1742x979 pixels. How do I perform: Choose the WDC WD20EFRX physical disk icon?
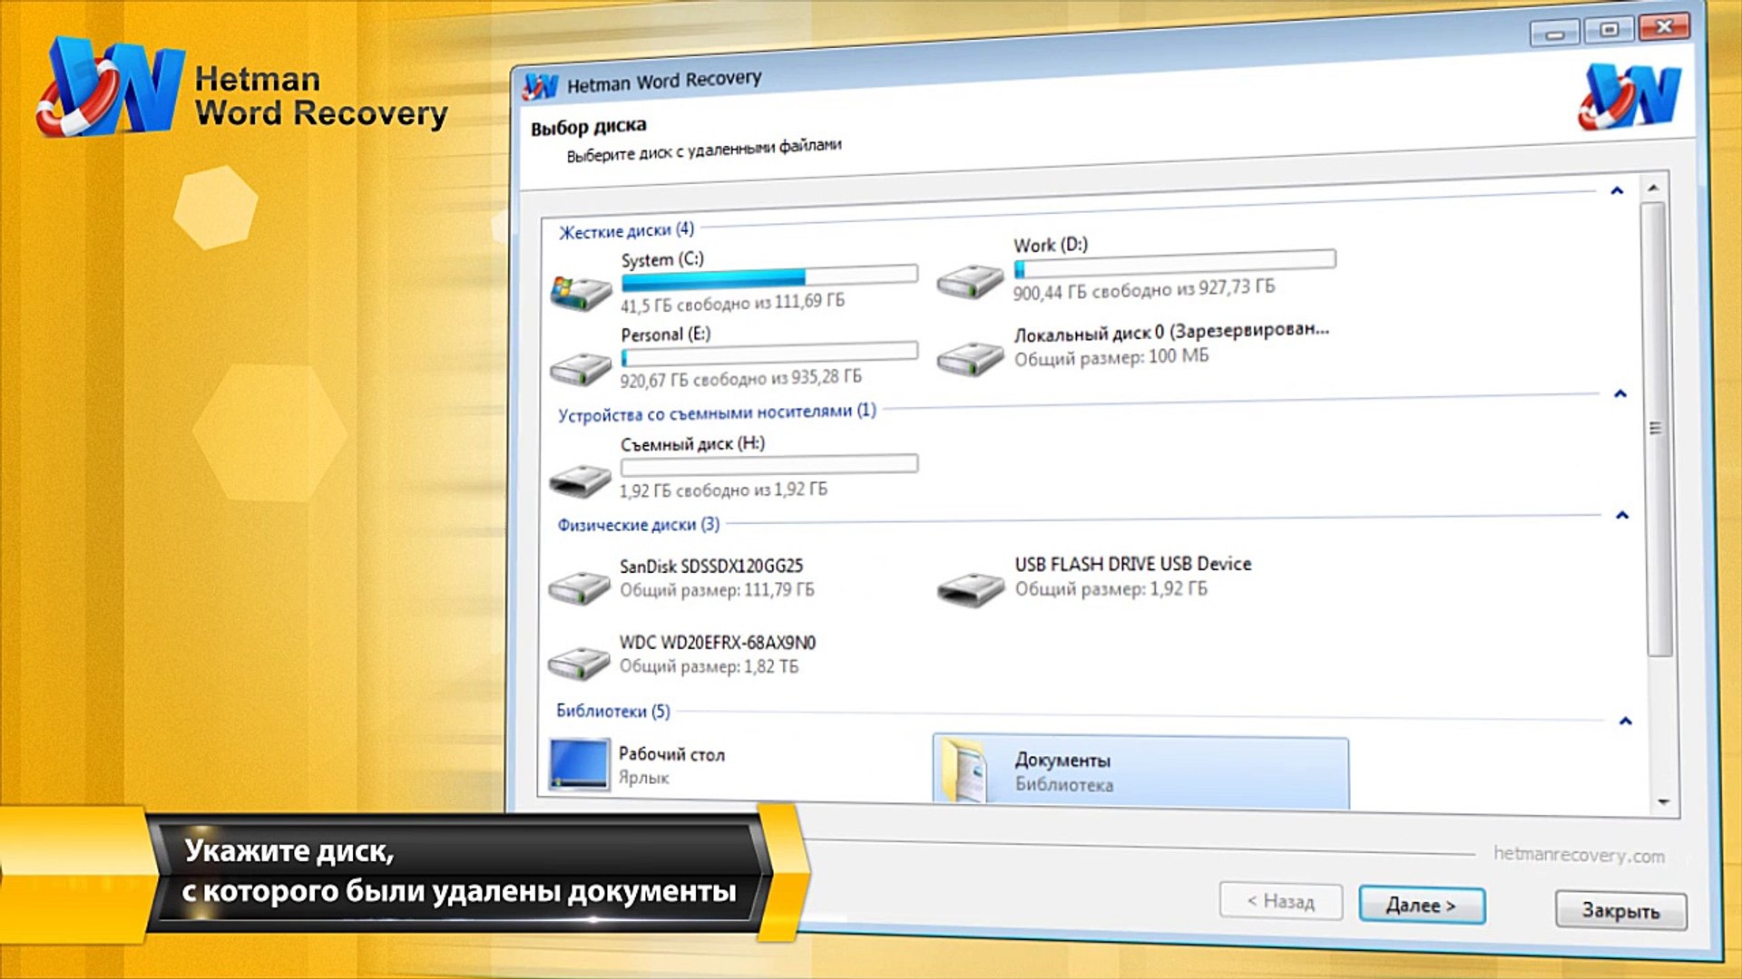pos(579,663)
